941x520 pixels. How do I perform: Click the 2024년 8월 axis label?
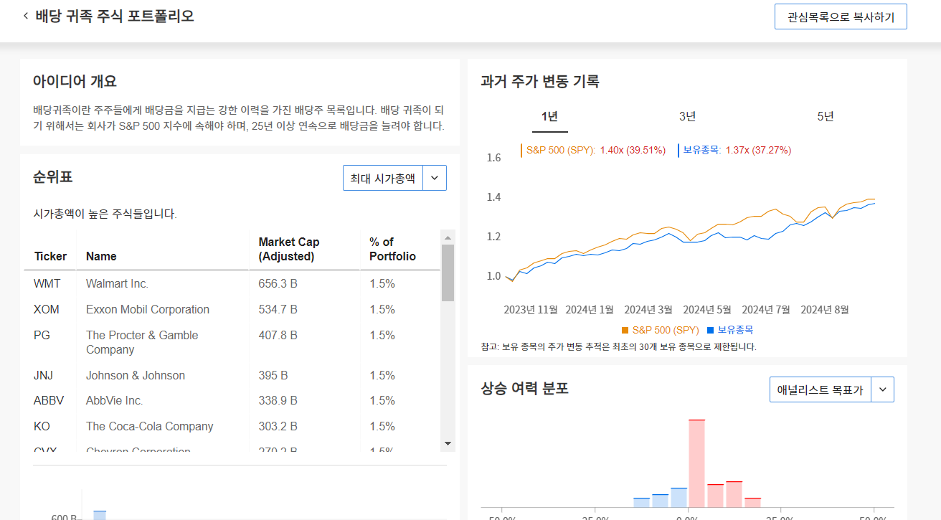825,310
